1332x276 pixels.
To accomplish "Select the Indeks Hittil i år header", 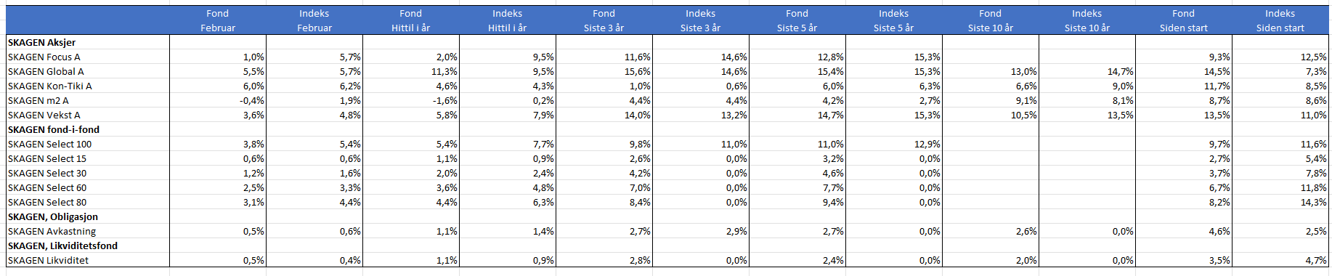I will 508,20.
